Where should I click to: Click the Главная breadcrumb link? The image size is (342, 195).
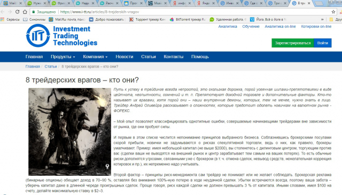[33, 67]
